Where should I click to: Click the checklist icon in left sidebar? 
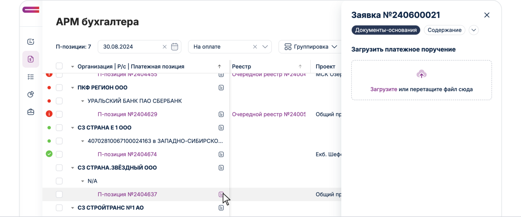(31, 77)
